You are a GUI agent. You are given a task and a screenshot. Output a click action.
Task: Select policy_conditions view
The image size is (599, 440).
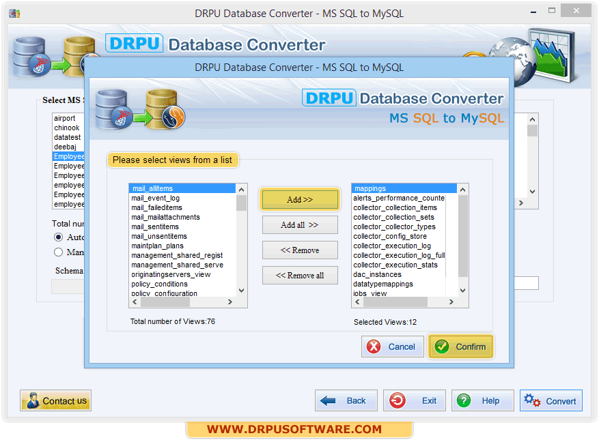(182, 284)
